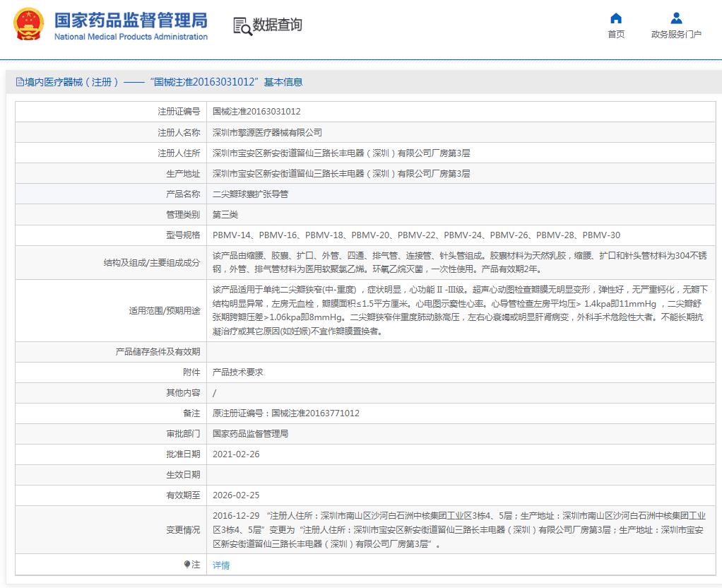
Task: Click the 注册人名称 label
Action: pos(179,133)
